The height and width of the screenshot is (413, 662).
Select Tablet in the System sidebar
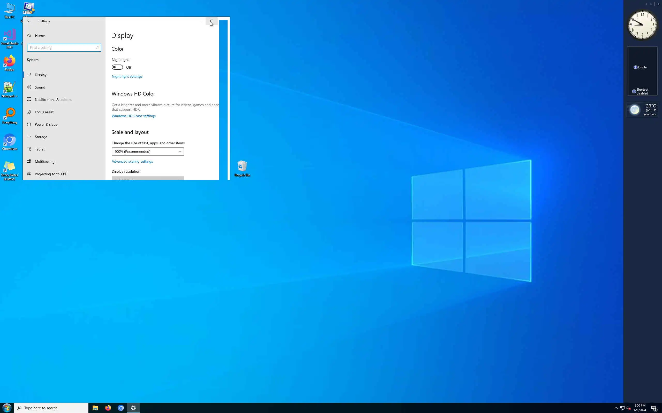[40, 149]
